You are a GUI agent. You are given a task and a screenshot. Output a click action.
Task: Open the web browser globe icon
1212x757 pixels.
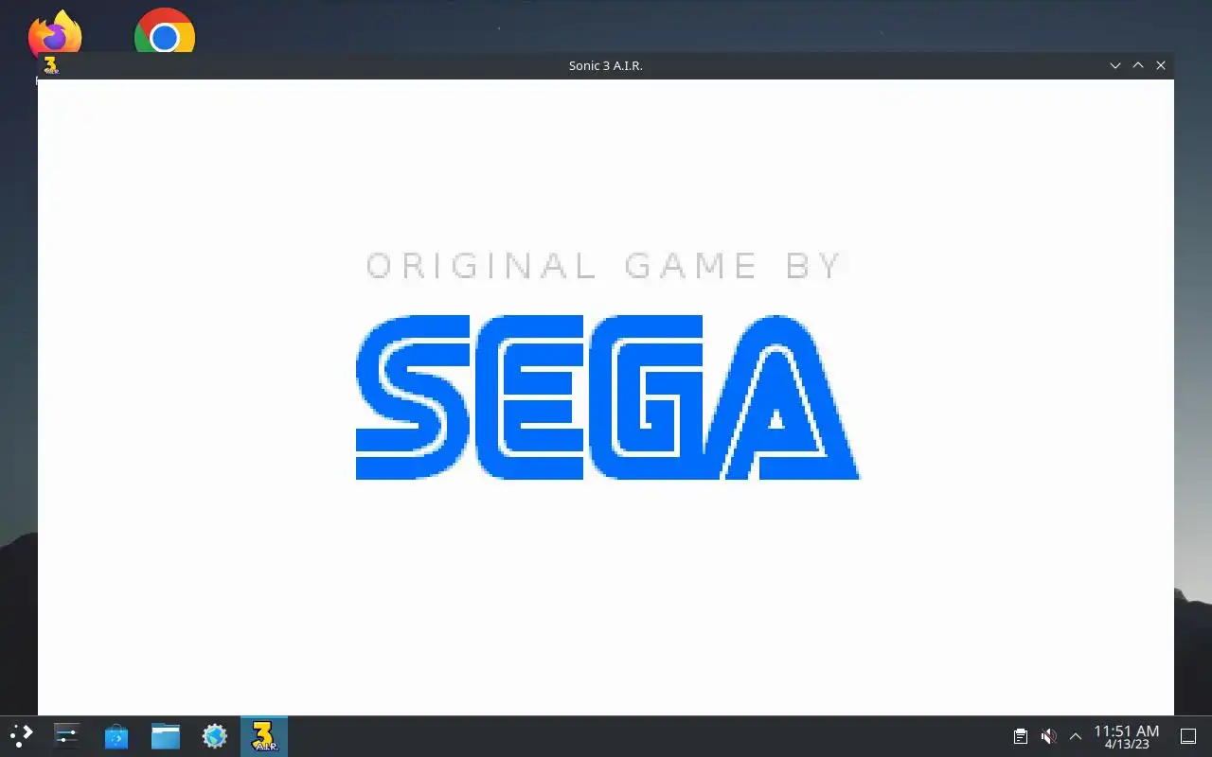coord(215,735)
